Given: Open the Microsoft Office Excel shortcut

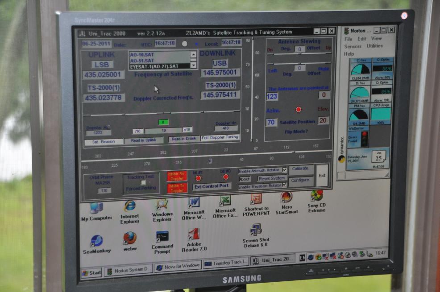Looking at the screenshot, I should point(225,207).
